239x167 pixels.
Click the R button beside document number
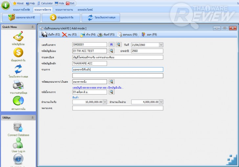[x=111, y=45]
